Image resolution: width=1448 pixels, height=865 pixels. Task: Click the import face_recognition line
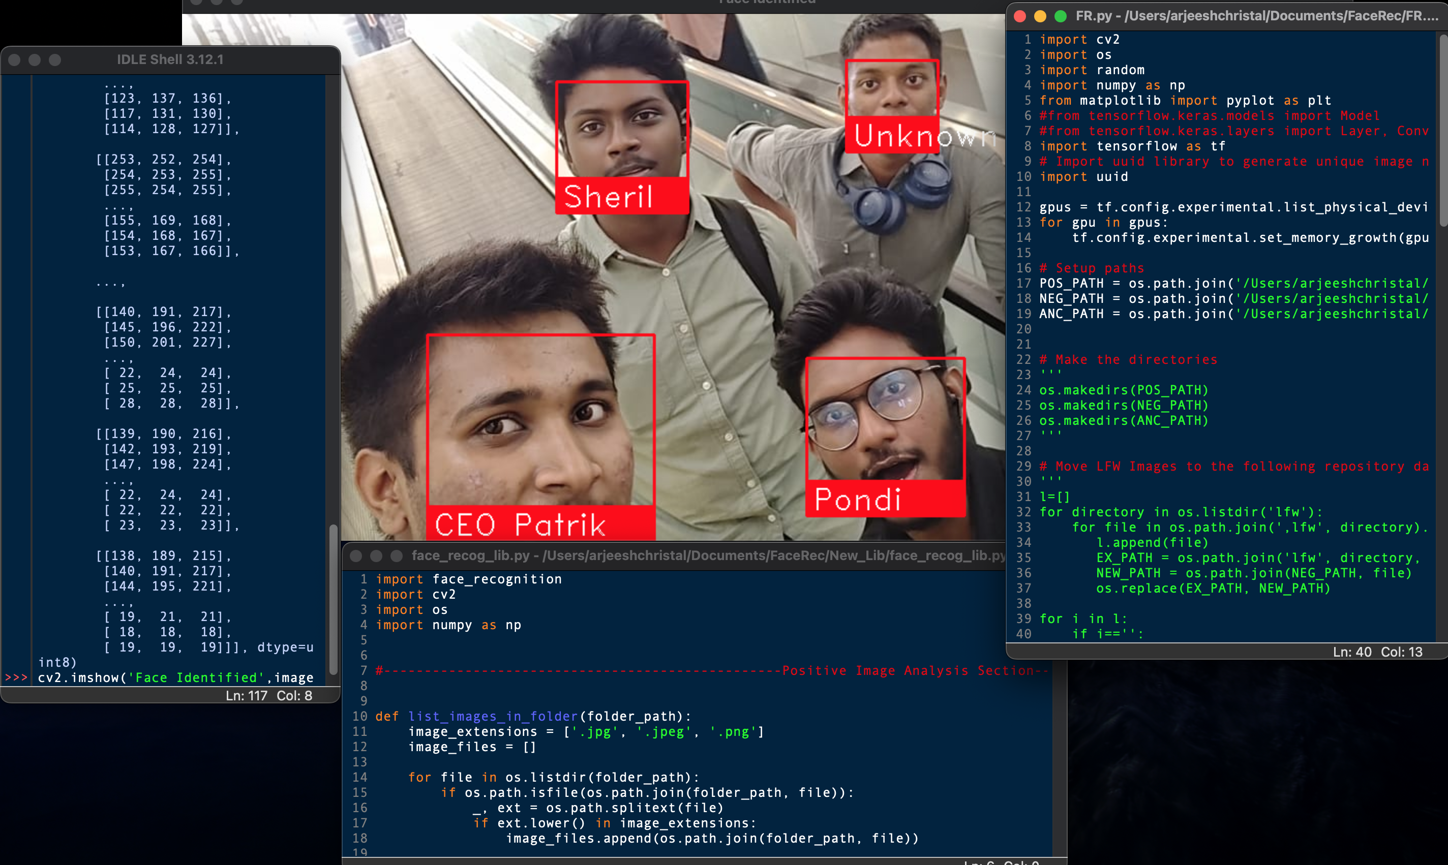coord(469,578)
